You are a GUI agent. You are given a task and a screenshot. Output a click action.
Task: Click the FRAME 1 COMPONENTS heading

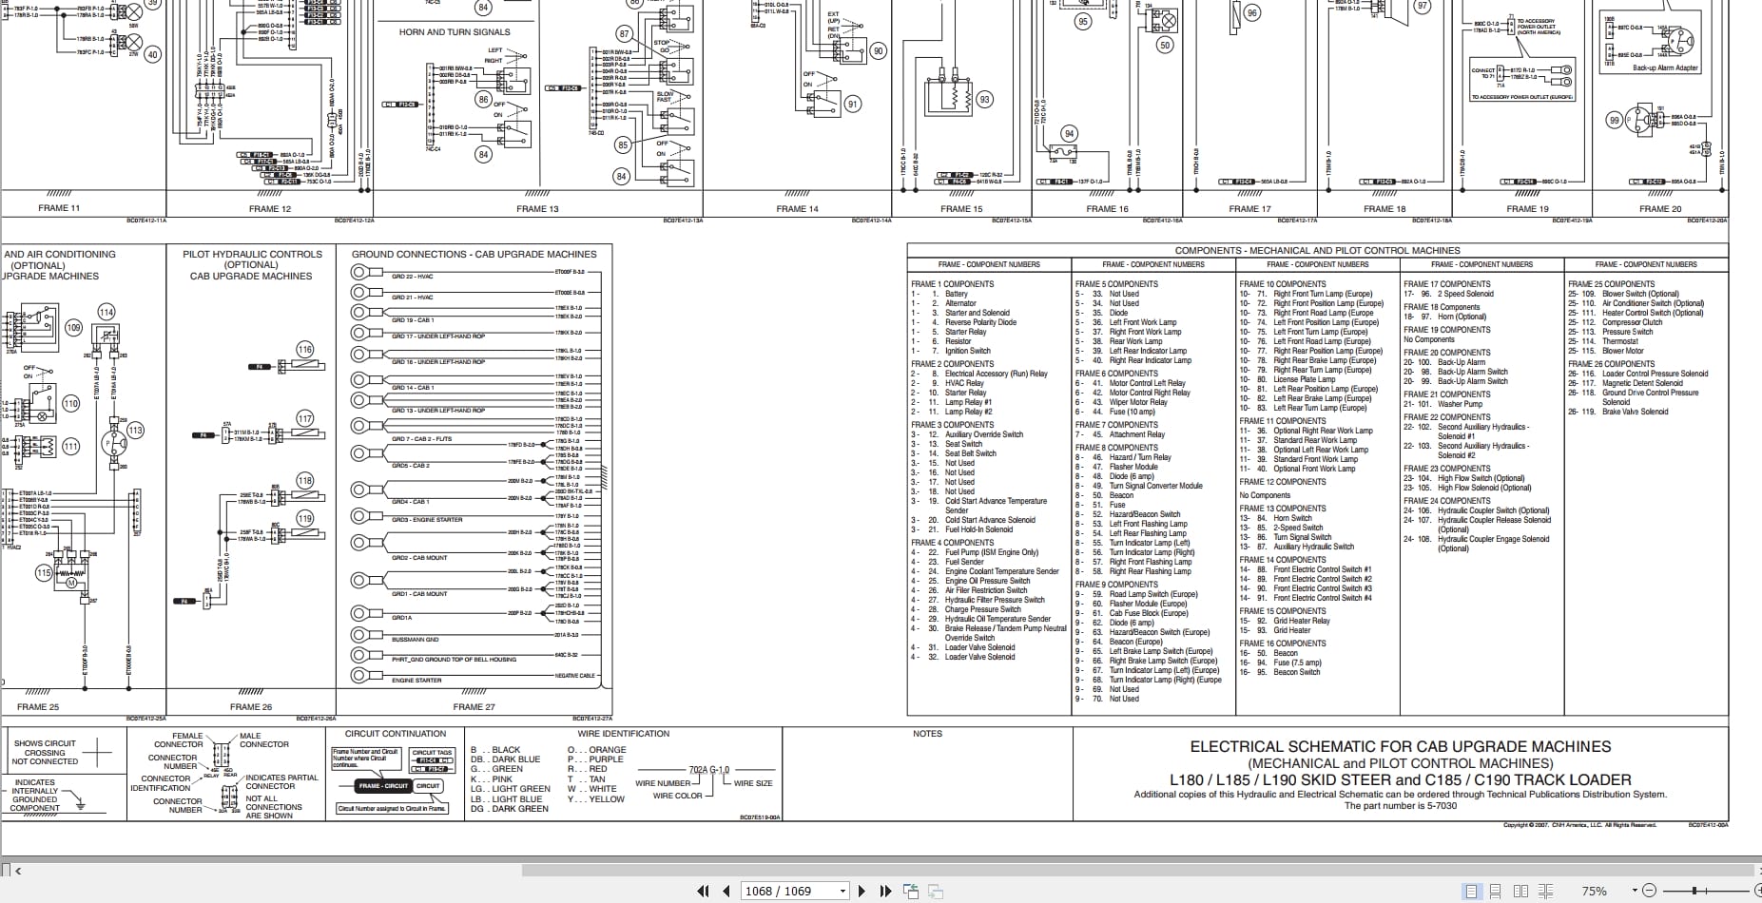tap(952, 283)
